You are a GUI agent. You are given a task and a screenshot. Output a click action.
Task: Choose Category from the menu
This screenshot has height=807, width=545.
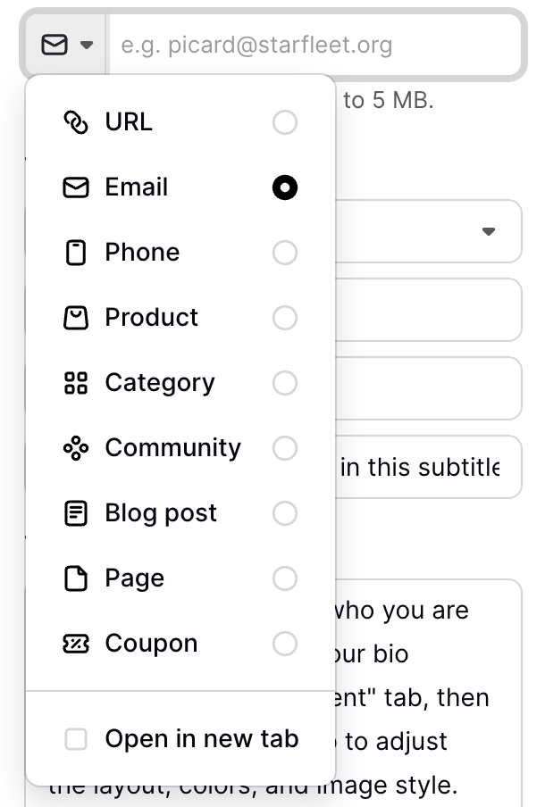pyautogui.click(x=159, y=383)
